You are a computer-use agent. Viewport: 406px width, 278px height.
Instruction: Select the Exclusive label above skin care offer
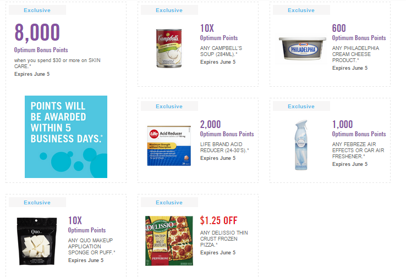37,10
